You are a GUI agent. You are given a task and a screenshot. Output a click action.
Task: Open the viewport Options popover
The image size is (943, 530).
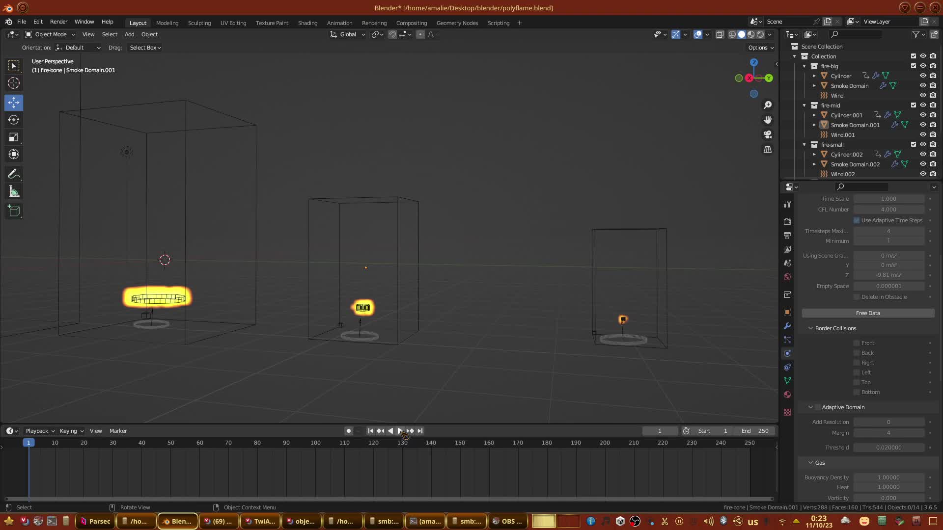click(760, 48)
